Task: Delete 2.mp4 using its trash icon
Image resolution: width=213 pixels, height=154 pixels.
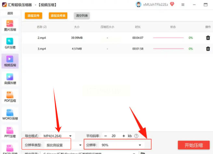Action: point(208,38)
